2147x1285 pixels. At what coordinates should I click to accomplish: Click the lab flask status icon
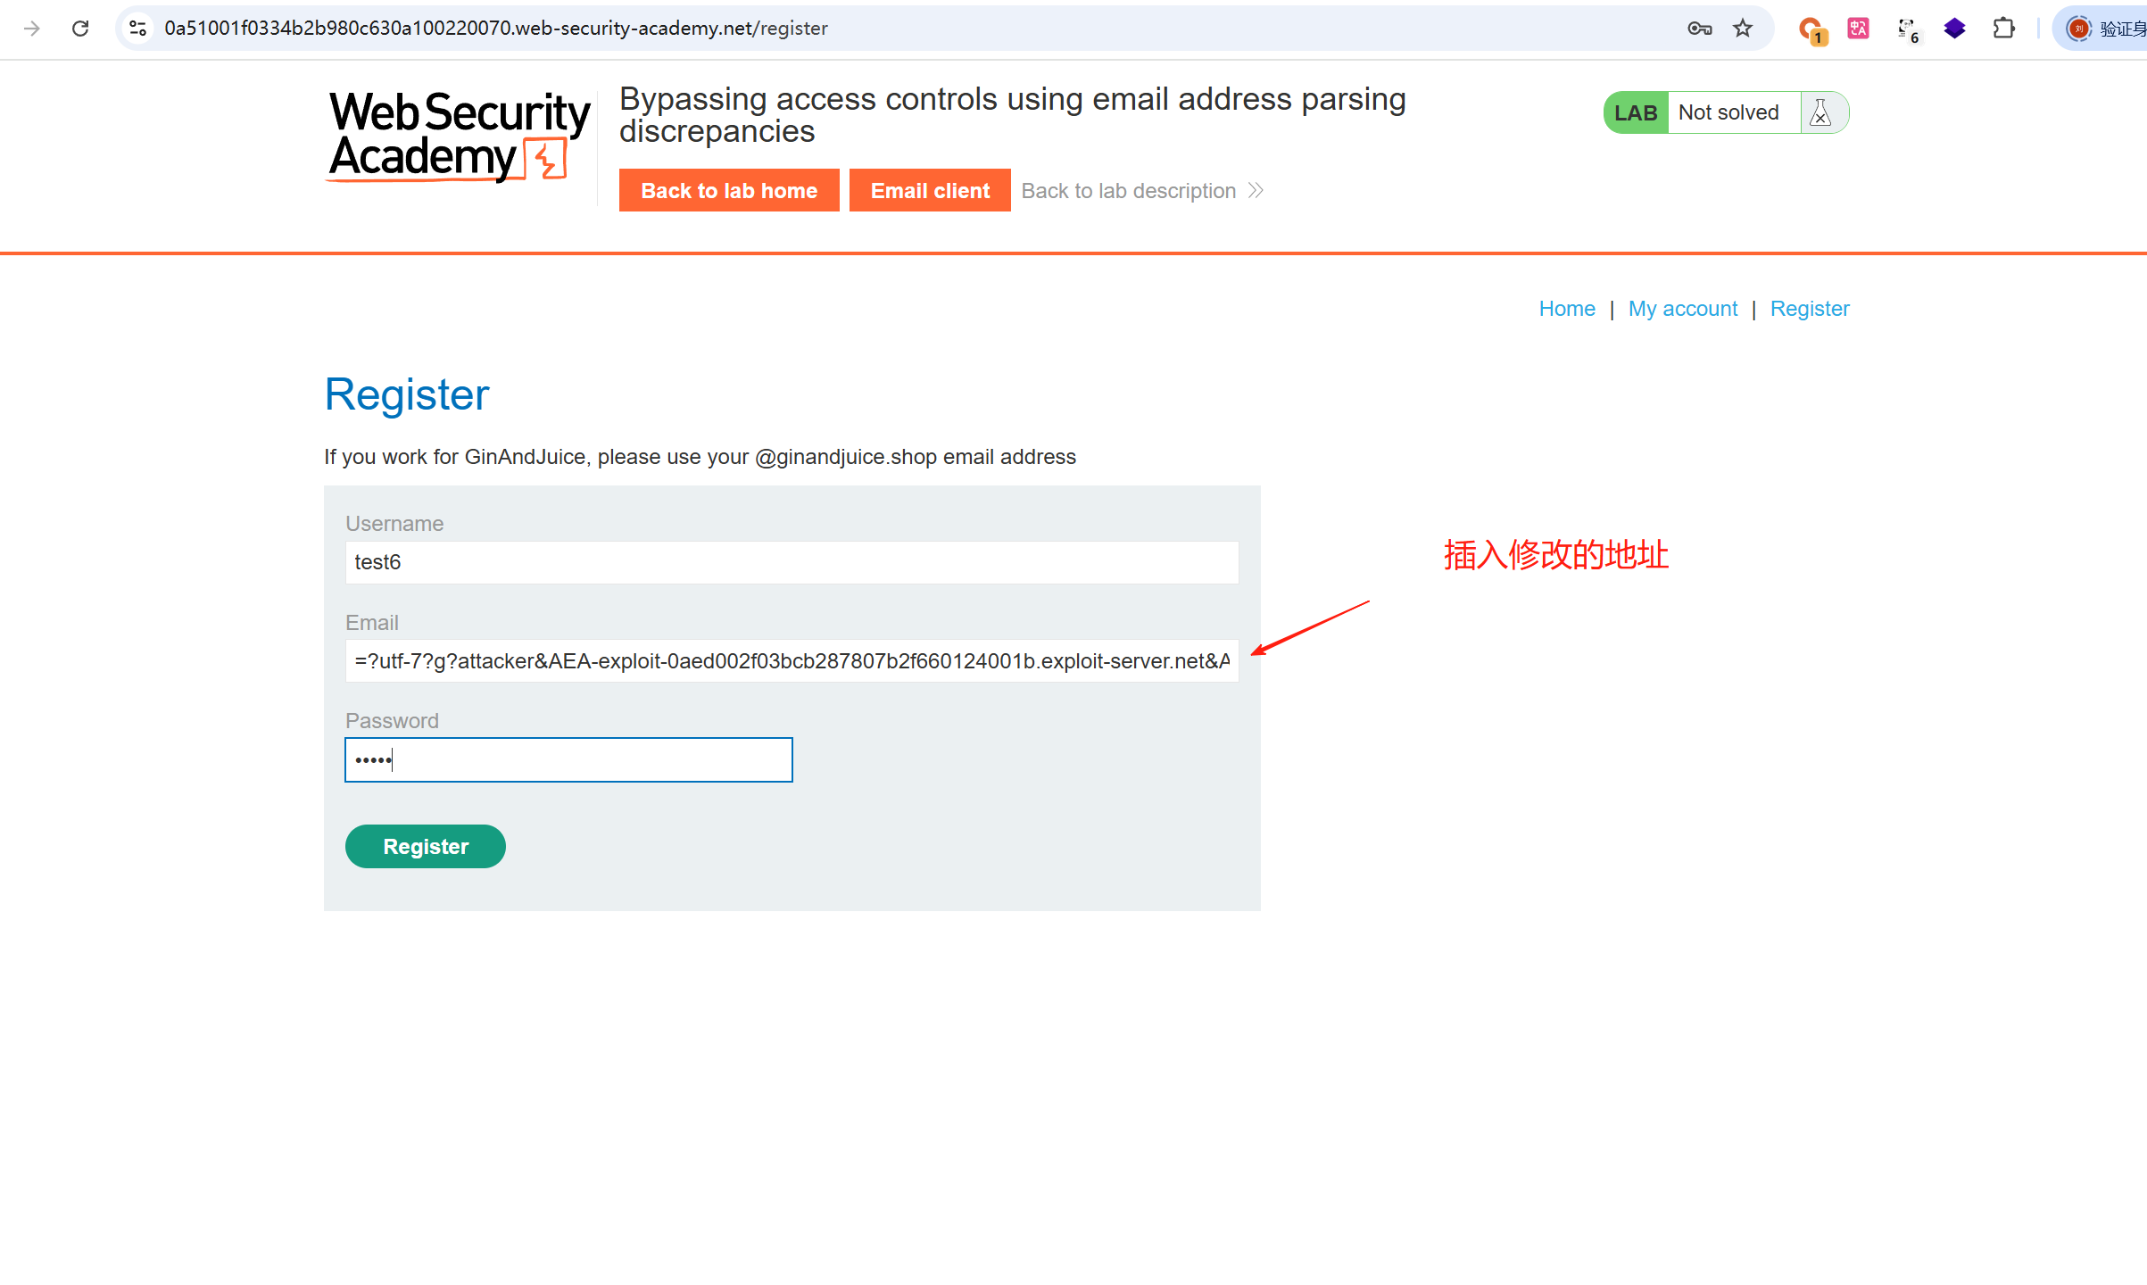coord(1820,113)
